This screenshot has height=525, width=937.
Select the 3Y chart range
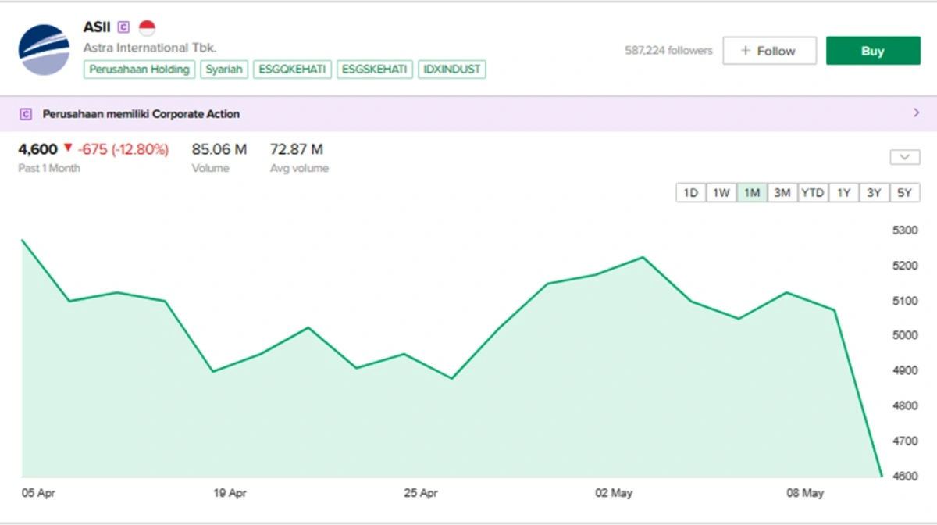874,193
